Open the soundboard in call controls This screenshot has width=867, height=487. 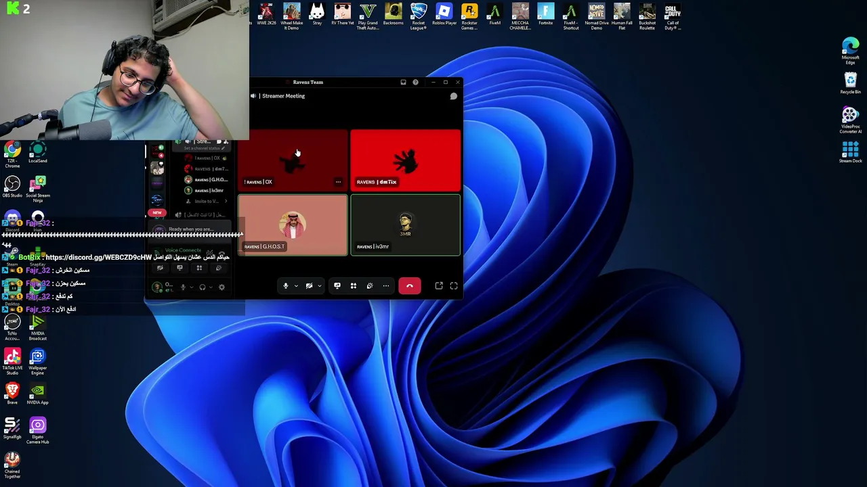370,286
